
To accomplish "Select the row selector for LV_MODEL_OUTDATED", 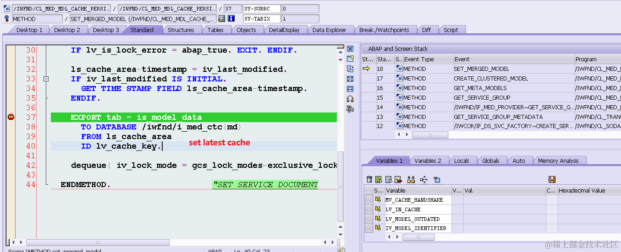I will (x=369, y=219).
